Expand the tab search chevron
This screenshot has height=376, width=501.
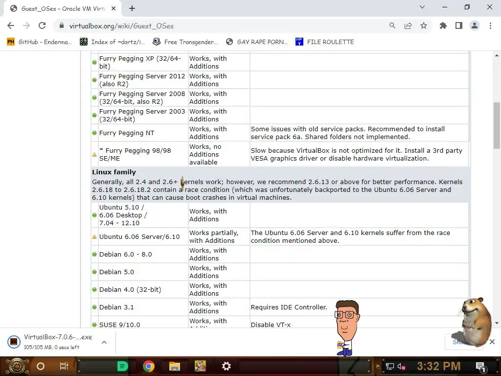tap(422, 7)
